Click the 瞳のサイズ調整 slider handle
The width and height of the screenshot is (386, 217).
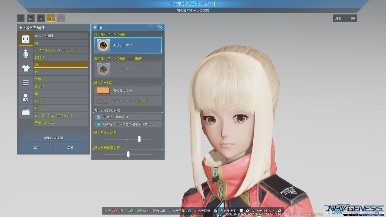[139, 139]
